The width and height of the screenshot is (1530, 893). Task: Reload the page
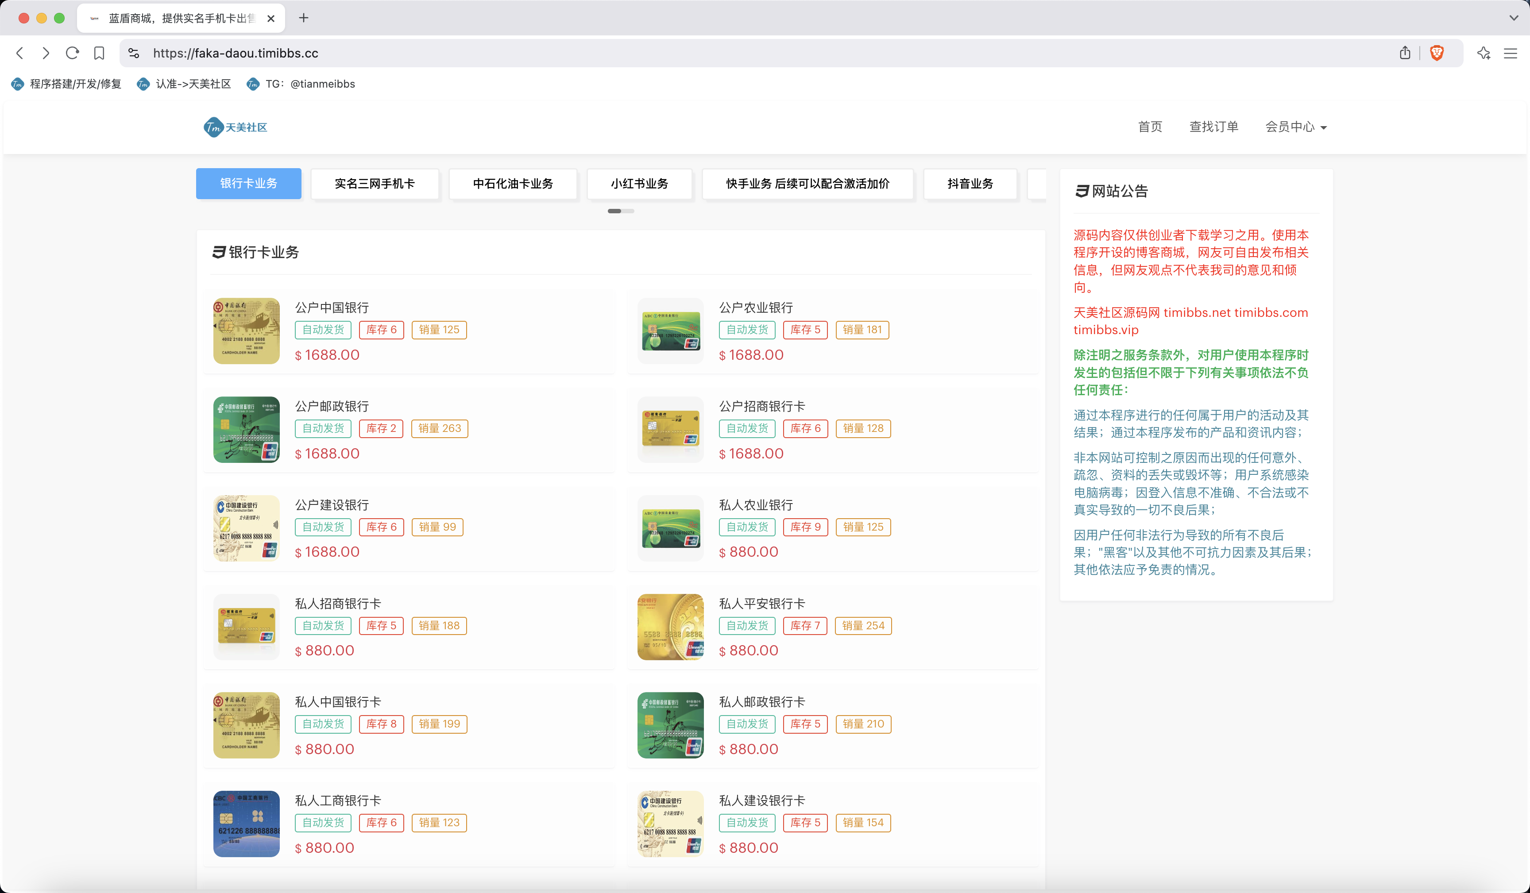[72, 54]
